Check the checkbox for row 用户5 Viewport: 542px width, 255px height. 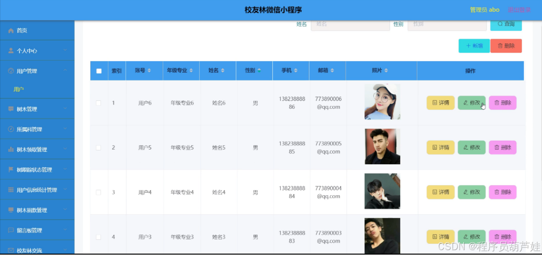click(x=98, y=147)
